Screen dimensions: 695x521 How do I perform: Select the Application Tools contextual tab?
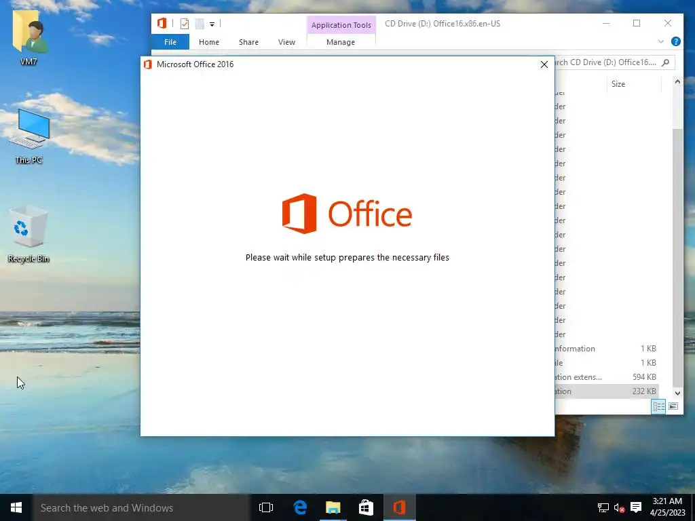(341, 25)
